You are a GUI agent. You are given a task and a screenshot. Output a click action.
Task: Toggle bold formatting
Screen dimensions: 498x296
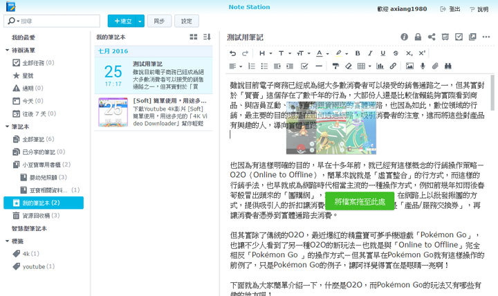[358, 53]
